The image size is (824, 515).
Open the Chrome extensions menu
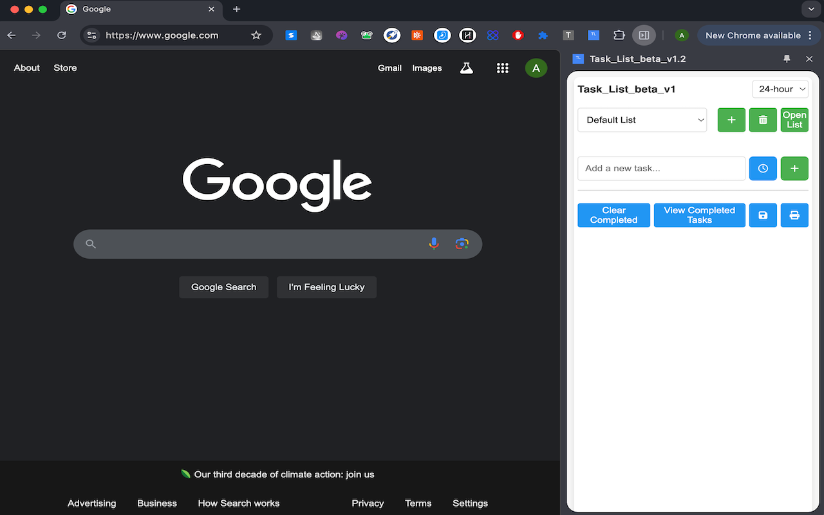[619, 35]
